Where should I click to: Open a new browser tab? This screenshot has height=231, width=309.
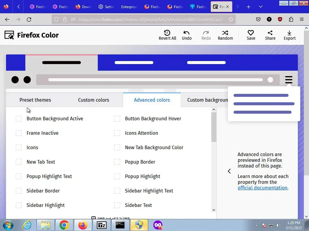tap(249, 7)
